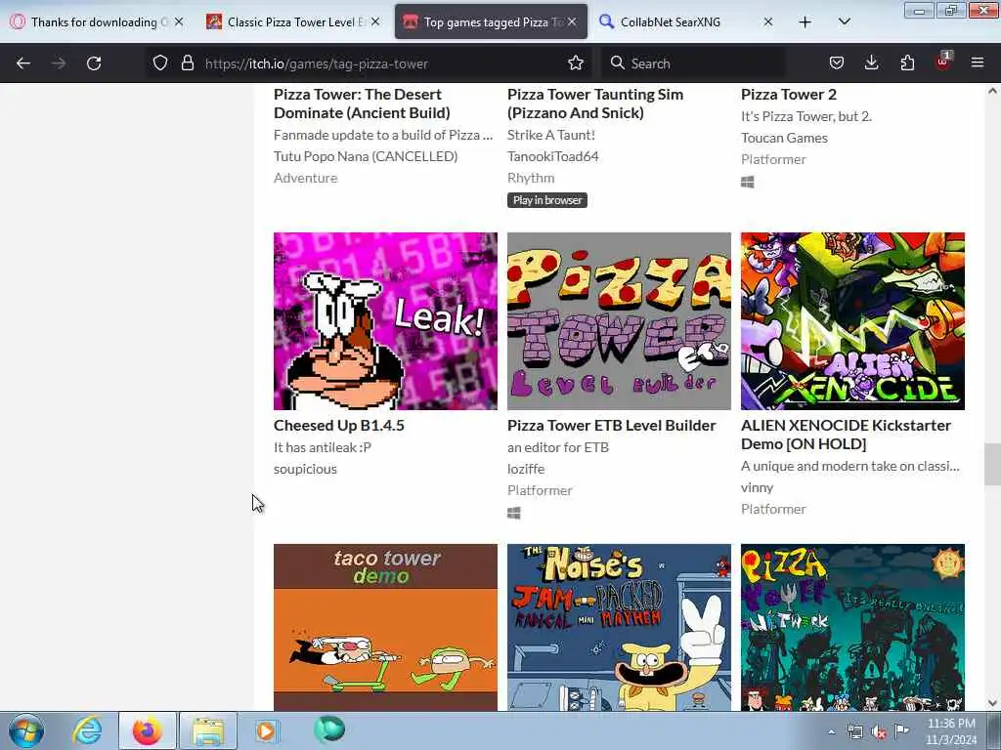Viewport: 1001px width, 750px height.
Task: Focus the Firefox Search box
Action: [695, 63]
